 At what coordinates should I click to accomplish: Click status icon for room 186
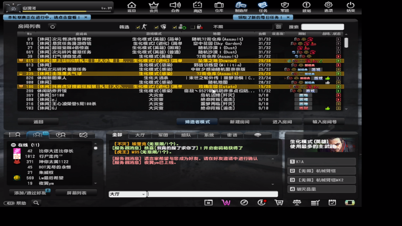[338, 86]
